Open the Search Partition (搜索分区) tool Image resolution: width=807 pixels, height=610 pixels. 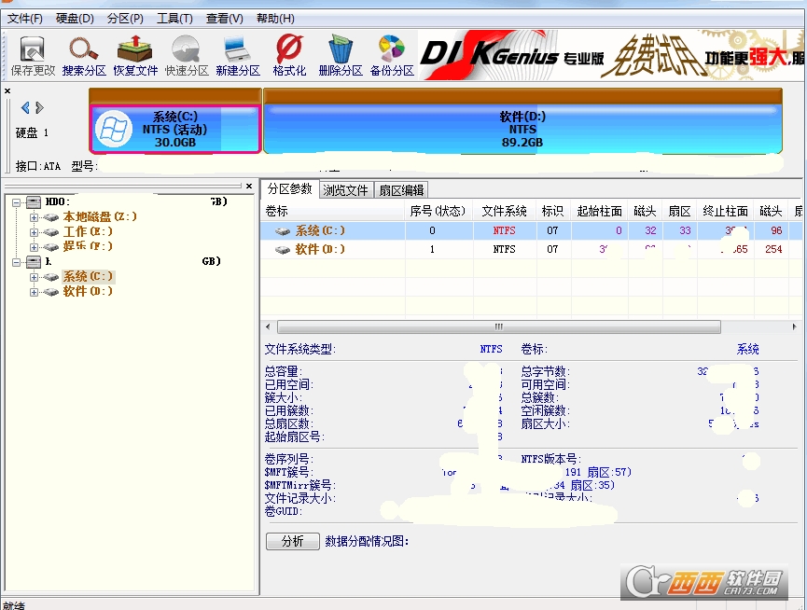tap(84, 56)
